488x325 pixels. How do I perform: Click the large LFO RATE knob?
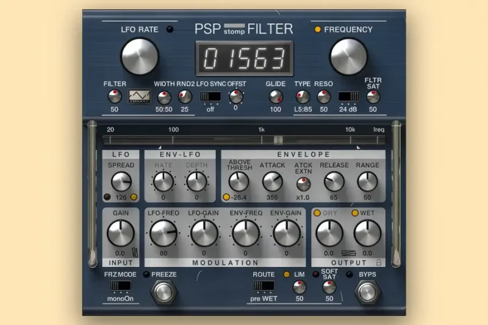(140, 57)
